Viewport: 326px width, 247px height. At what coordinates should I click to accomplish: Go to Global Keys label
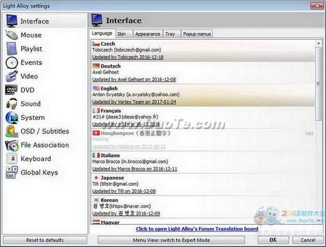click(x=39, y=172)
